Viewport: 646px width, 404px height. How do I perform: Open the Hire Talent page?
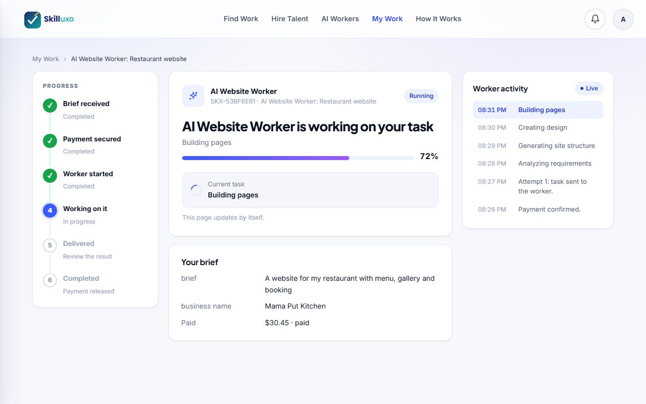tap(290, 19)
